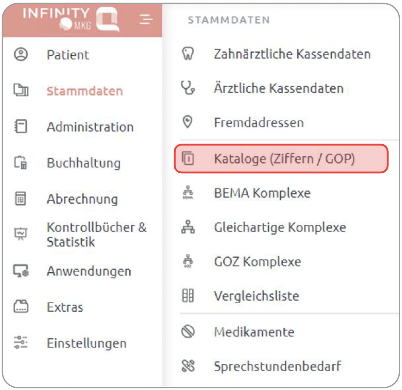Open the Abrechnung calculator icon
402x390 pixels.
[x=21, y=198]
